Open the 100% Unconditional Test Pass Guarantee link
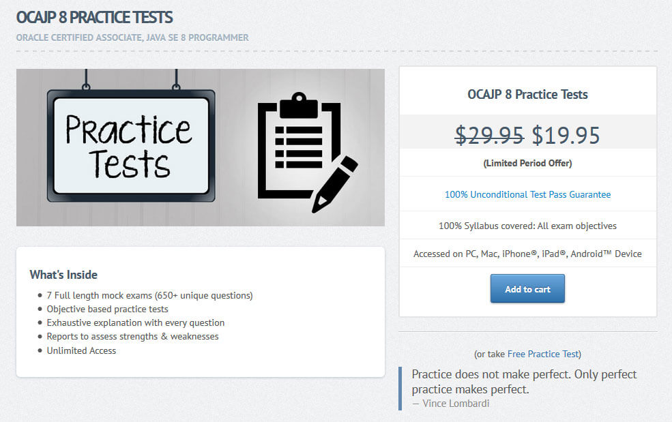Screen dimensions: 672x422 (527, 194)
